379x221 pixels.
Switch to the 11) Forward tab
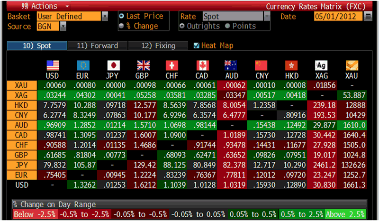click(x=97, y=46)
